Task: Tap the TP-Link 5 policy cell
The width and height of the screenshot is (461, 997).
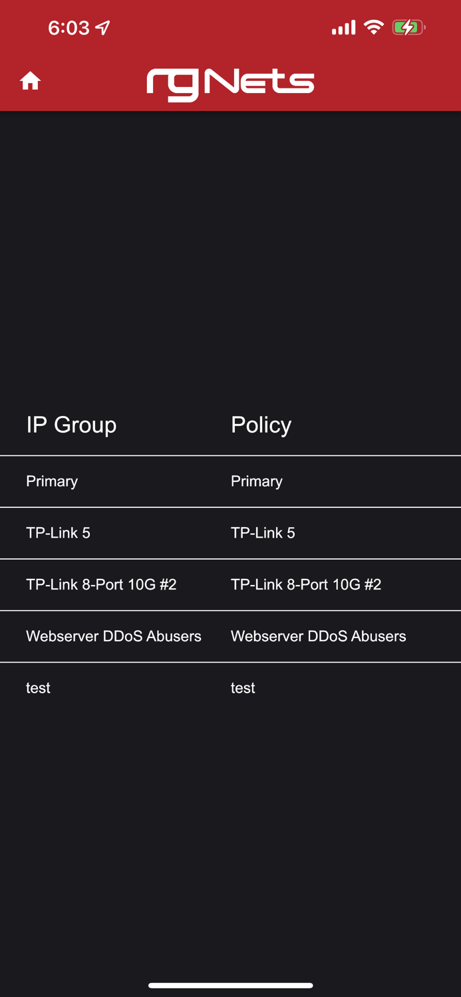Action: click(x=263, y=532)
